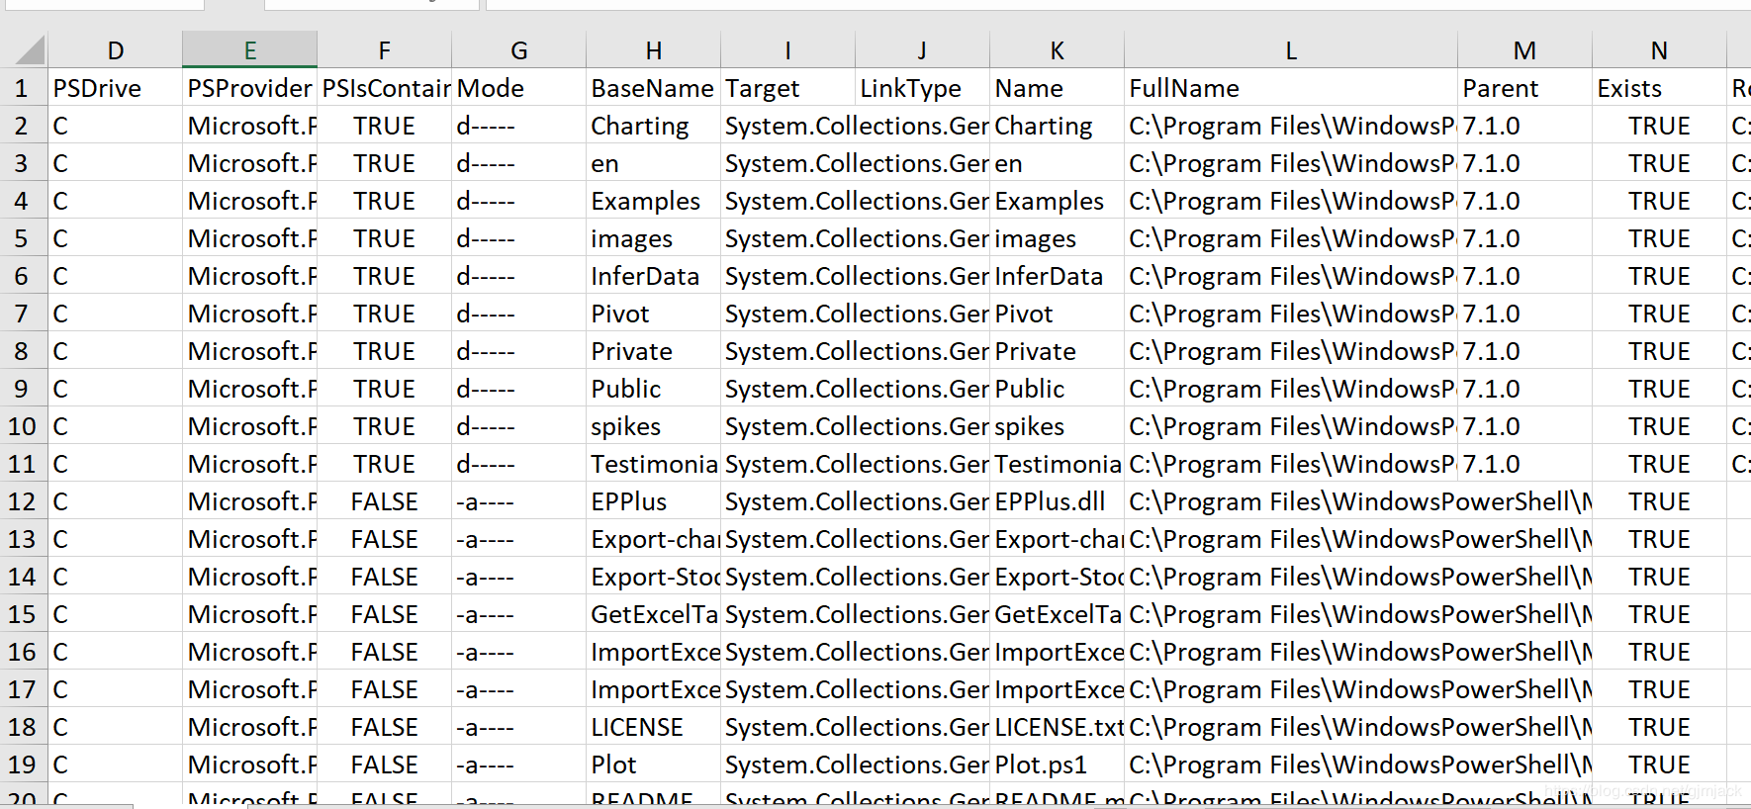
Task: Click the FullName header cell
Action: pyautogui.click(x=1291, y=88)
